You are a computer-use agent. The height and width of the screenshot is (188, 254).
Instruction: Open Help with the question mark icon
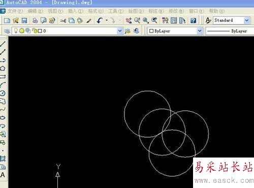coord(193,20)
